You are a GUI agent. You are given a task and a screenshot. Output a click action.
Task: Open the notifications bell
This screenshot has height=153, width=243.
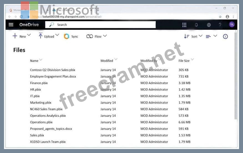[196, 25]
